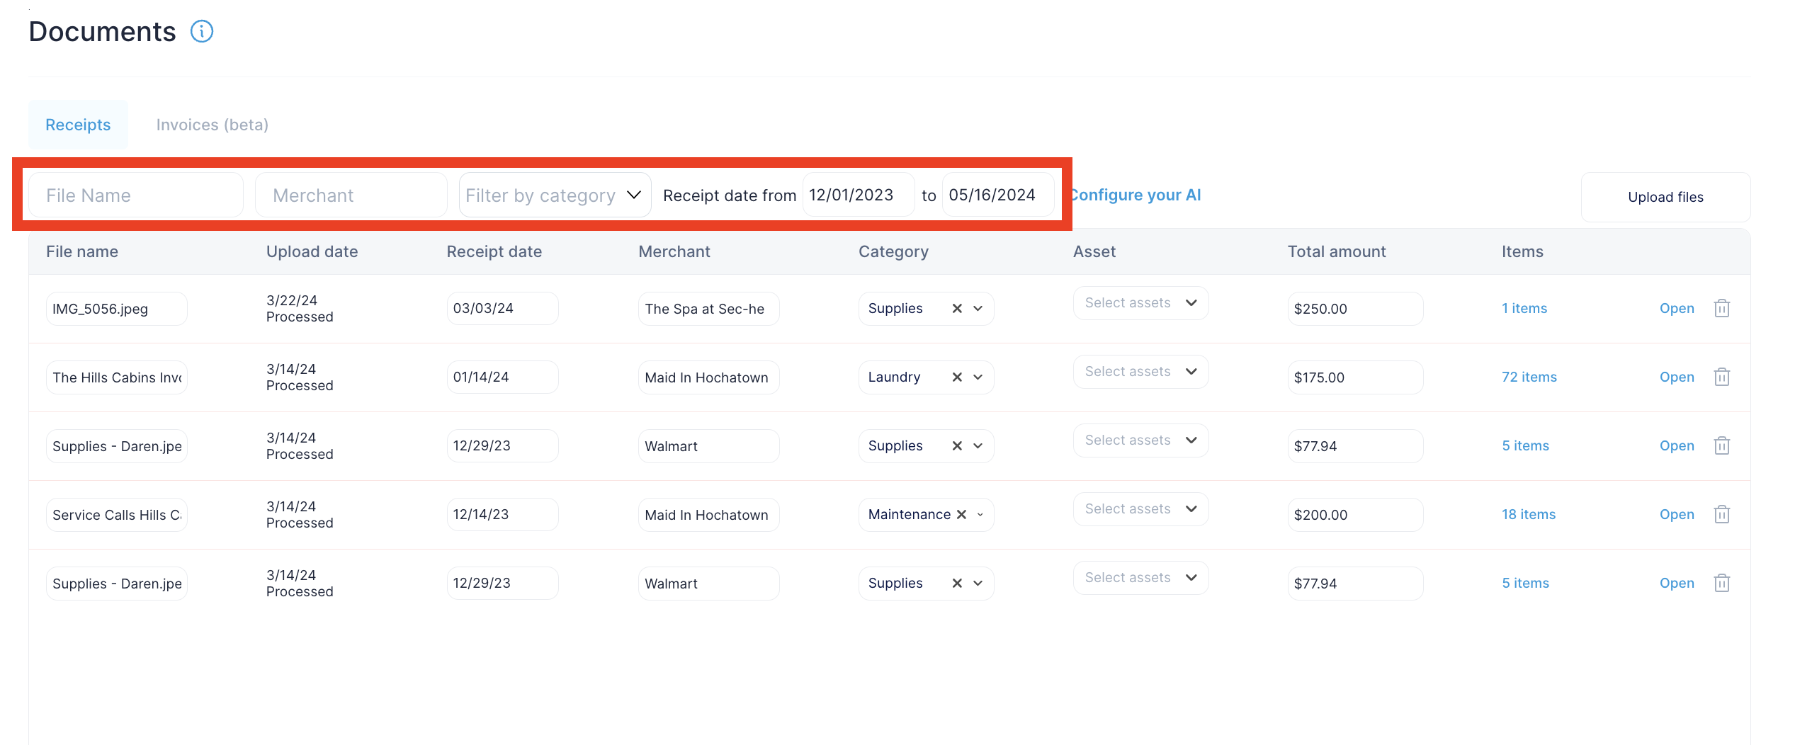This screenshot has height=745, width=1795.
Task: Expand the Laundry category dropdown
Action: coord(978,377)
